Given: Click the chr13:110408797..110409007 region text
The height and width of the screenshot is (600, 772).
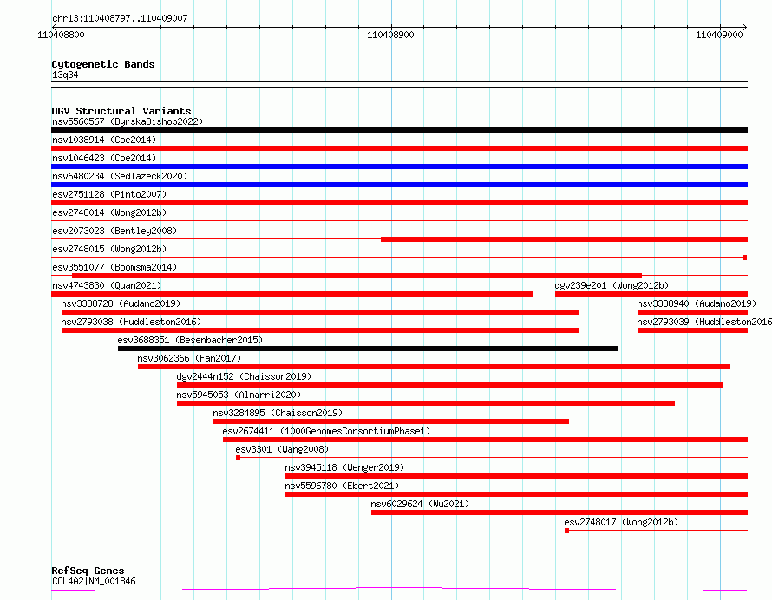Looking at the screenshot, I should click(x=120, y=18).
